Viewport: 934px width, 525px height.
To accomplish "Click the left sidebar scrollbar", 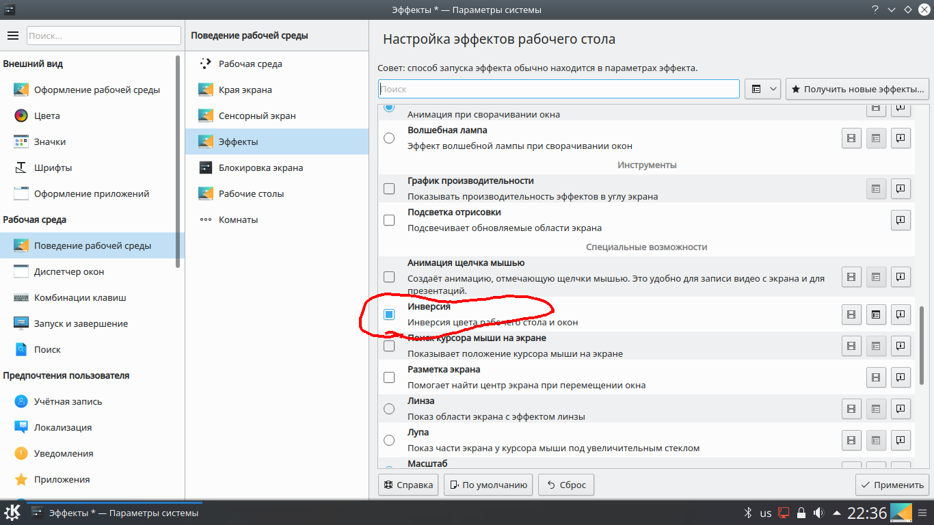I will click(179, 161).
